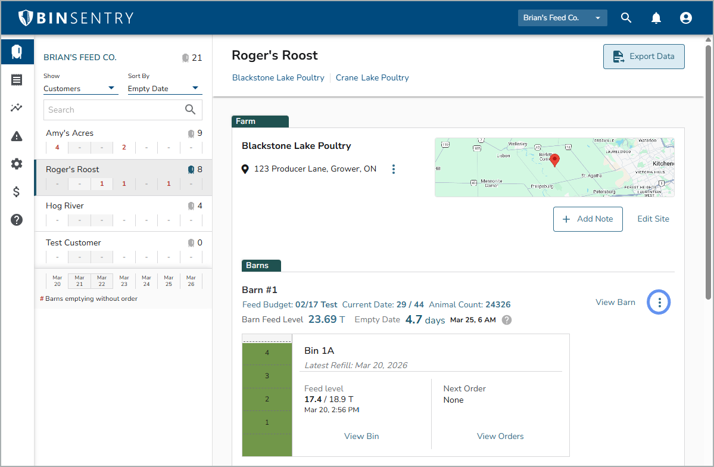Screen dimensions: 714x467
Task: Open the billing dollar sign icon
Action: pyautogui.click(x=17, y=192)
